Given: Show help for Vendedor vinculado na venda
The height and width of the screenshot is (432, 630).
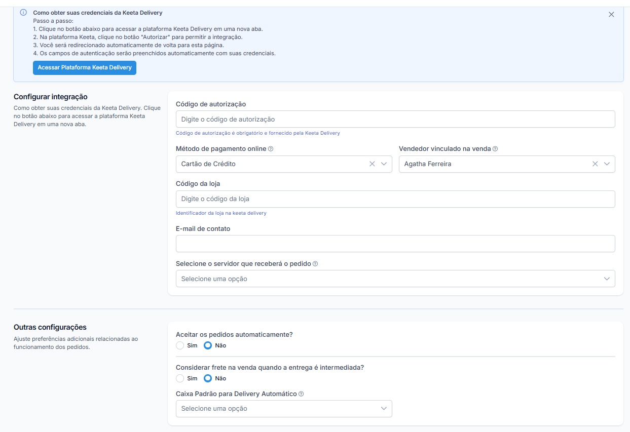Looking at the screenshot, I should tap(495, 149).
